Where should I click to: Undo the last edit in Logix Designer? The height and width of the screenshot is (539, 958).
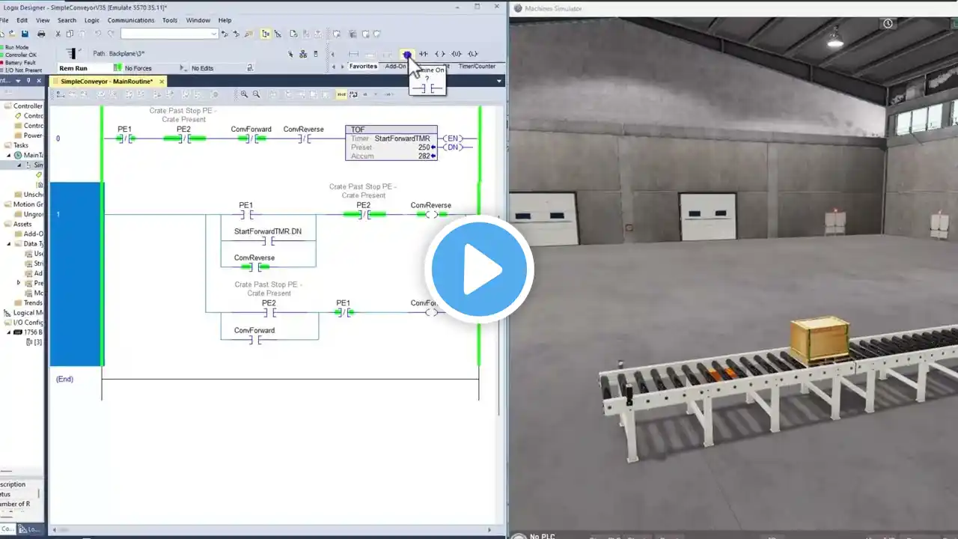tap(98, 34)
